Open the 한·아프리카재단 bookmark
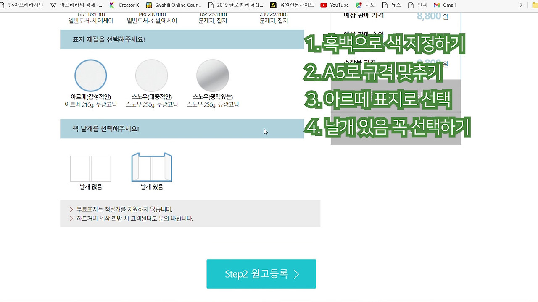Viewport: 538px width, 302px height. pos(22,5)
